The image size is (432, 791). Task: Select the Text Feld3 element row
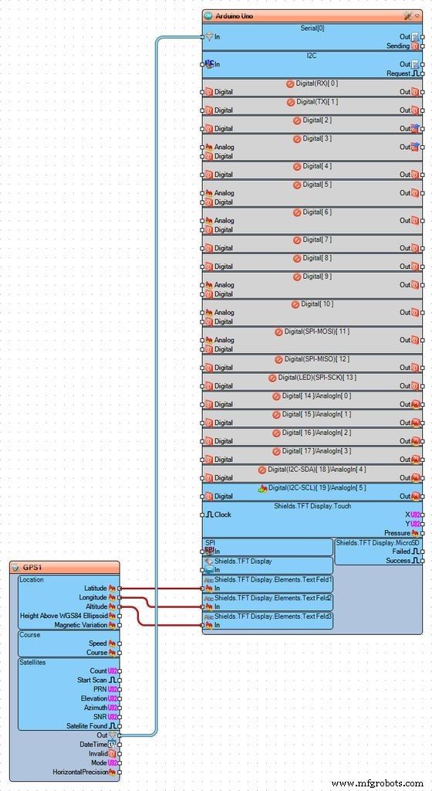coord(268,620)
